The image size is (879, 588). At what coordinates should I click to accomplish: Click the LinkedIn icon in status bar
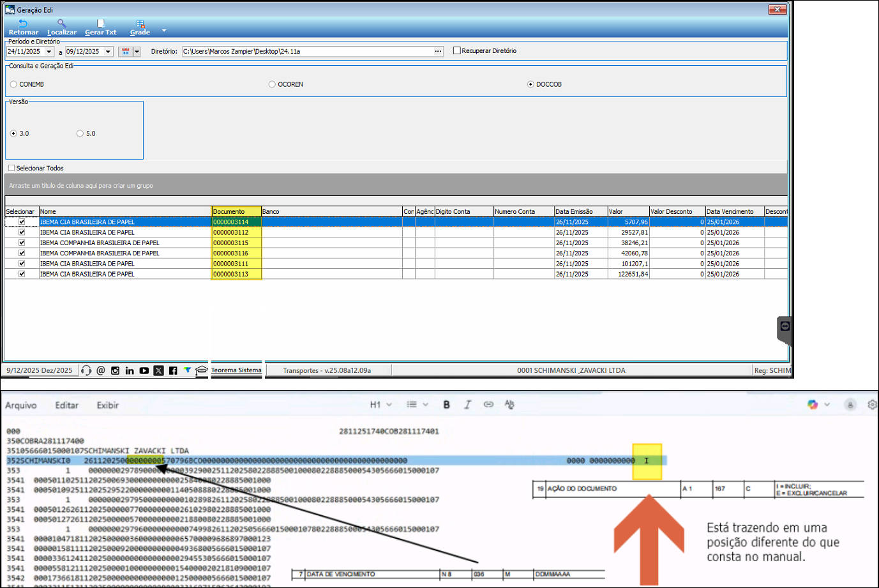pos(130,370)
